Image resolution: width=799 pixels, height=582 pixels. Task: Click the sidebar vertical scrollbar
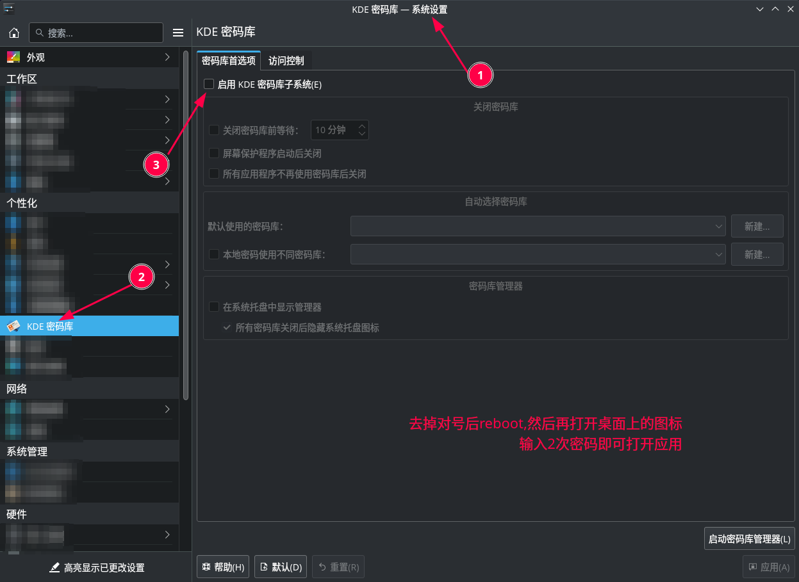[186, 225]
